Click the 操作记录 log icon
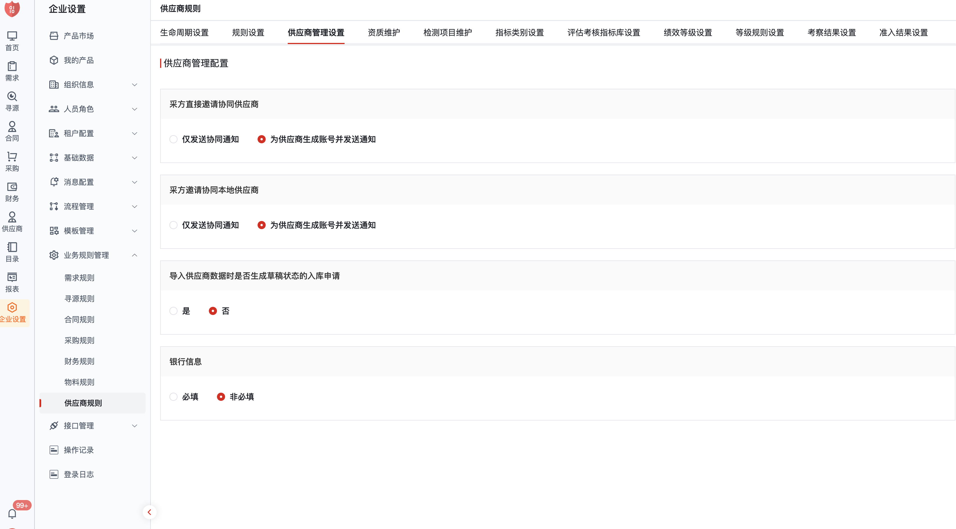The image size is (956, 529). [54, 450]
